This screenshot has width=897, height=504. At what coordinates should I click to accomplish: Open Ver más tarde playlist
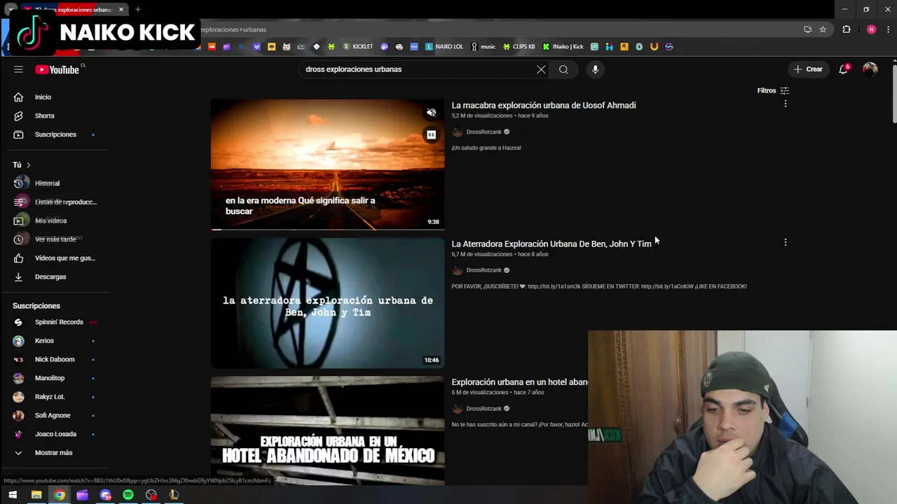pyautogui.click(x=55, y=239)
